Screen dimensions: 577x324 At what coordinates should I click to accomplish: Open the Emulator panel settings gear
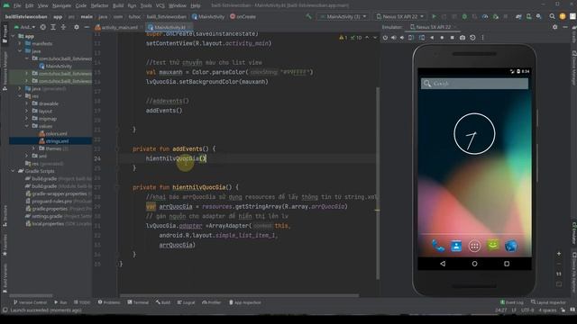tap(555, 27)
